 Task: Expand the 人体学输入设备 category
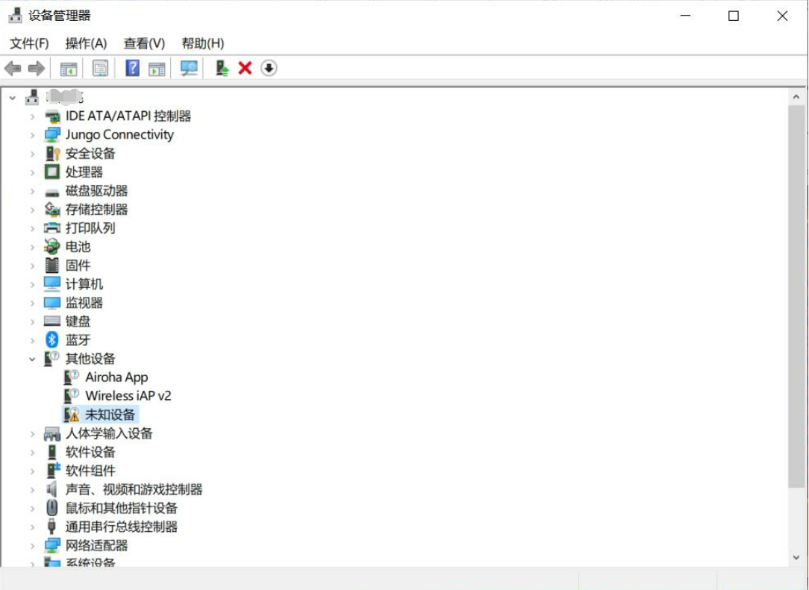point(32,433)
